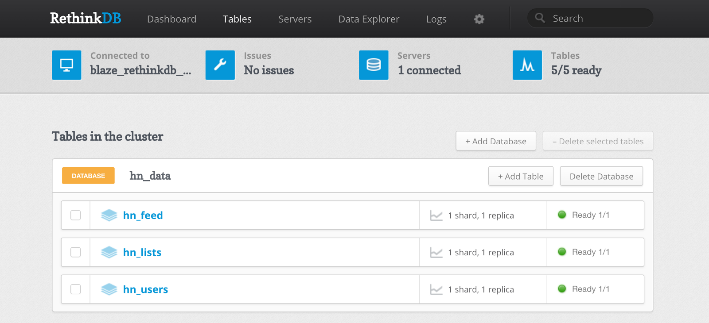709x323 pixels.
Task: Switch to the Dashboard tab
Action: (x=171, y=19)
